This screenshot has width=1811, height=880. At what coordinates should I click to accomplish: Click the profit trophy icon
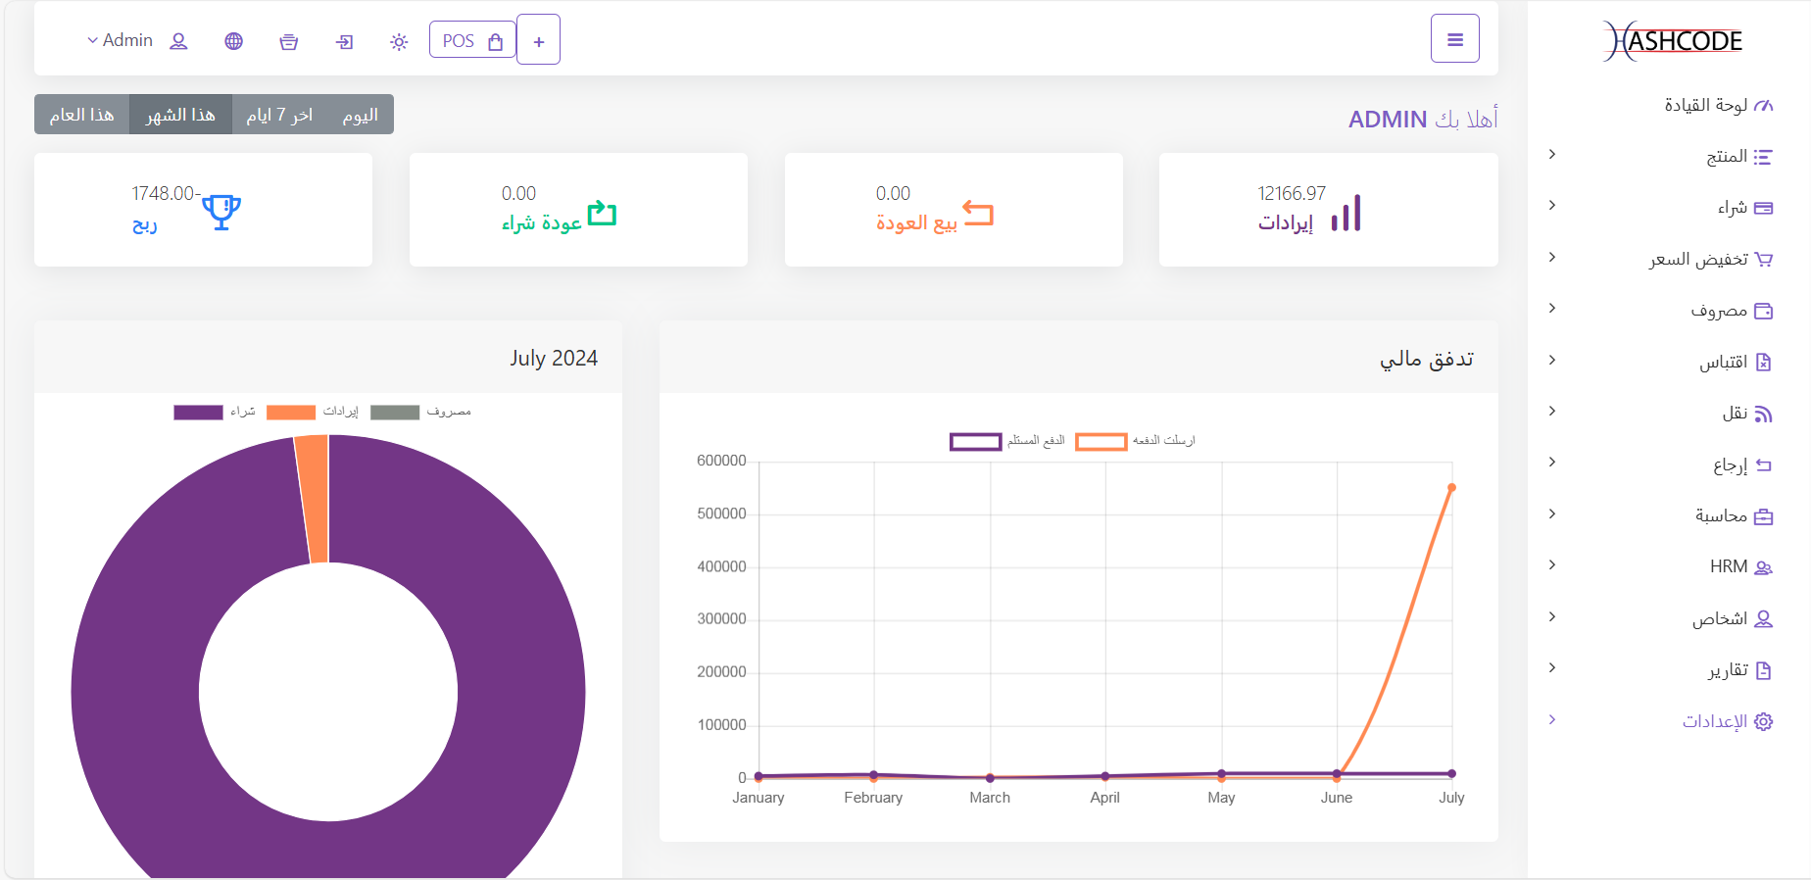pos(221,213)
